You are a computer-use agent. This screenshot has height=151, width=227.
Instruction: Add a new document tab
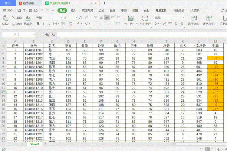pos(104,3)
